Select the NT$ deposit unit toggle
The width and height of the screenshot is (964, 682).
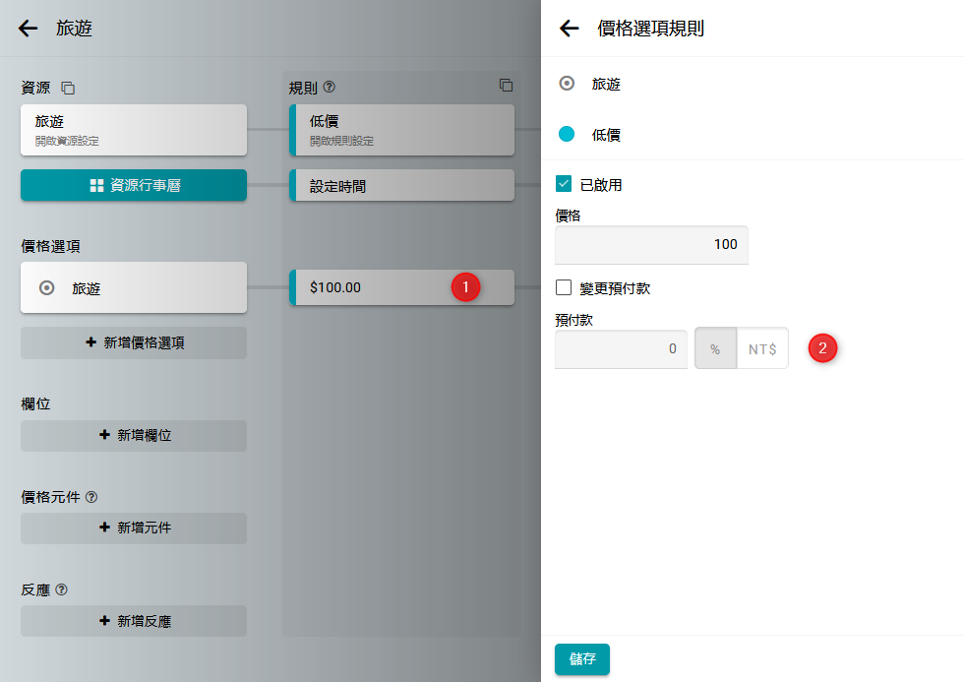click(x=762, y=348)
